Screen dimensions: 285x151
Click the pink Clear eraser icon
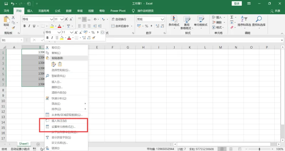tap(232, 27)
